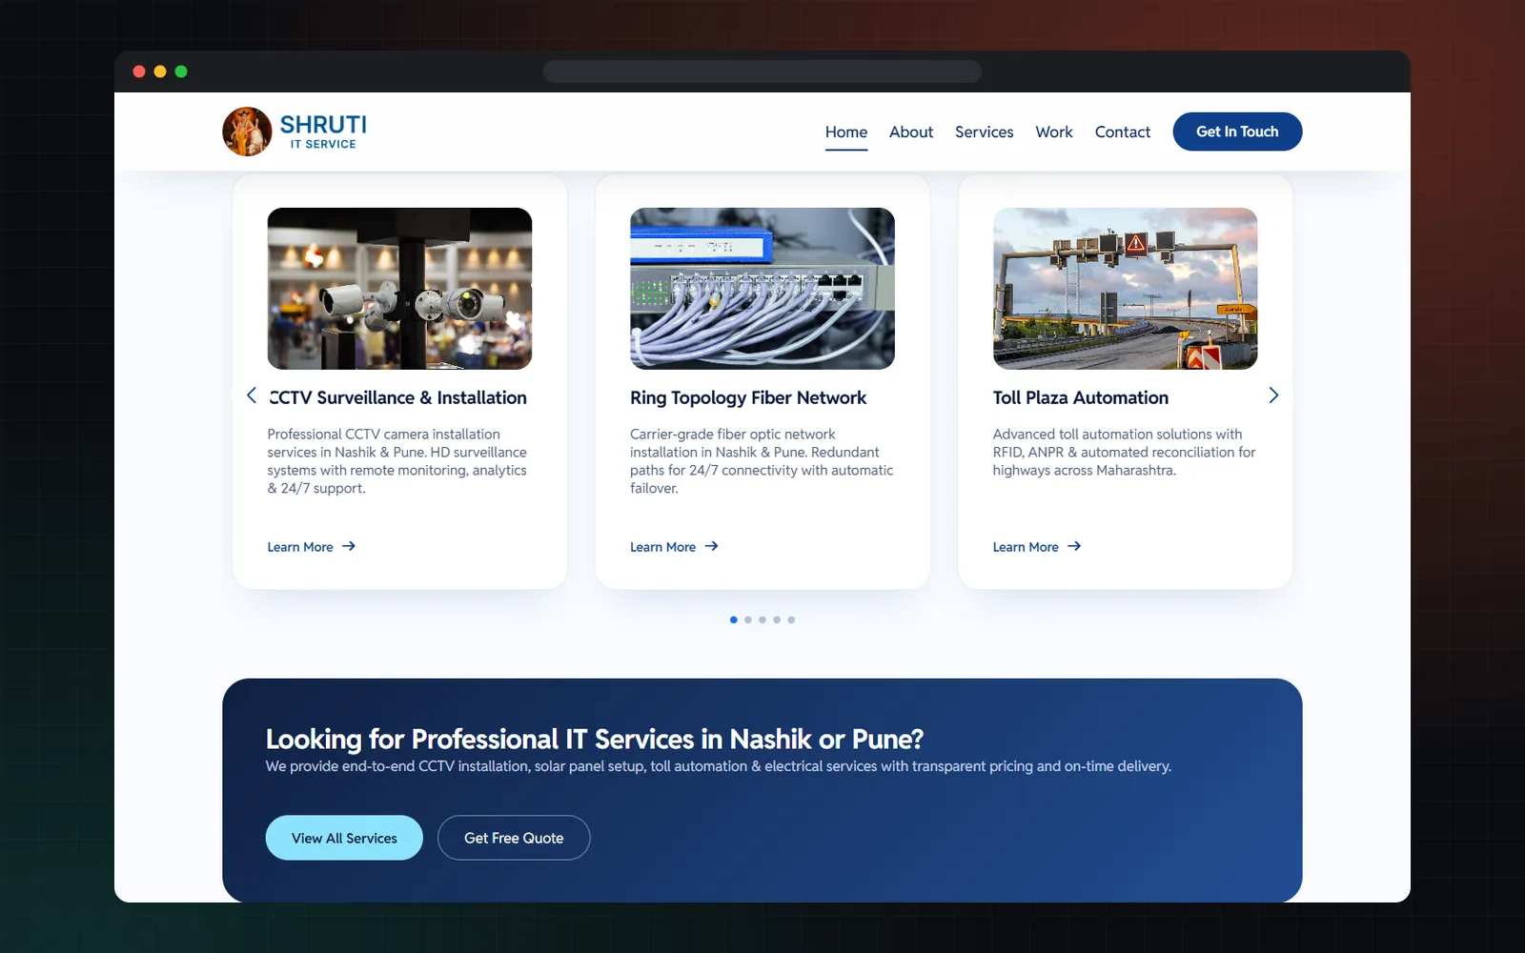Image resolution: width=1525 pixels, height=953 pixels.
Task: Open the toll plaza gantry thumbnail
Action: (x=1125, y=289)
